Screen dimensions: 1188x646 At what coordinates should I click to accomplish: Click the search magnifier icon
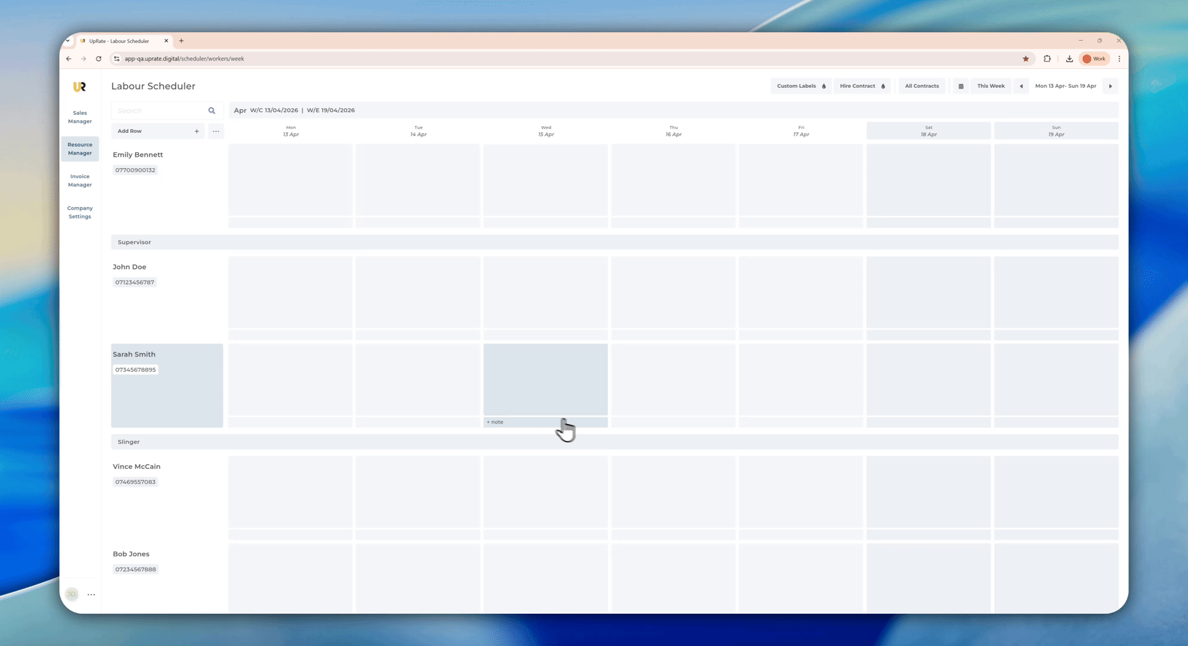[212, 111]
